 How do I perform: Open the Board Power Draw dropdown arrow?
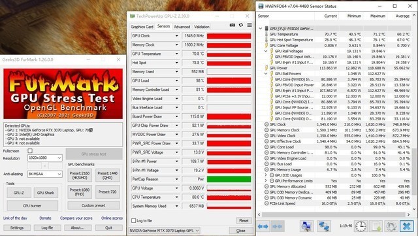coord(176,116)
